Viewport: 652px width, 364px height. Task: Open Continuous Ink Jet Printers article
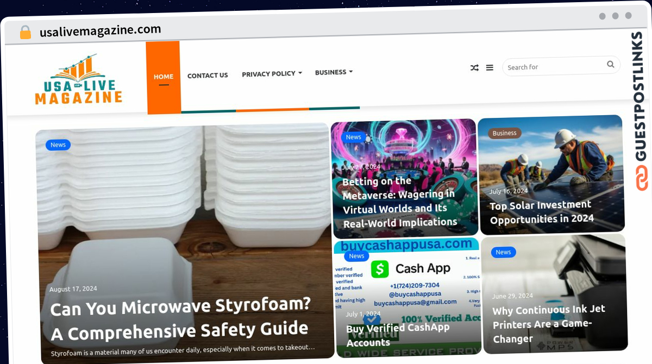tap(548, 324)
